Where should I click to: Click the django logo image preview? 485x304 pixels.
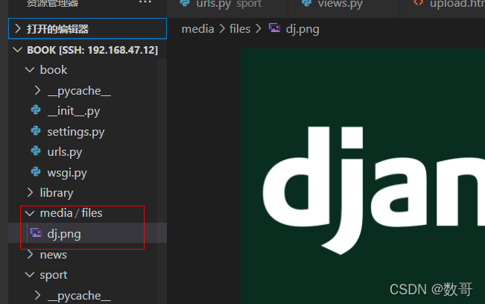coord(363,176)
